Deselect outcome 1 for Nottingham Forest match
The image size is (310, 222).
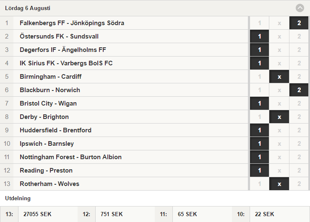pyautogui.click(x=259, y=157)
